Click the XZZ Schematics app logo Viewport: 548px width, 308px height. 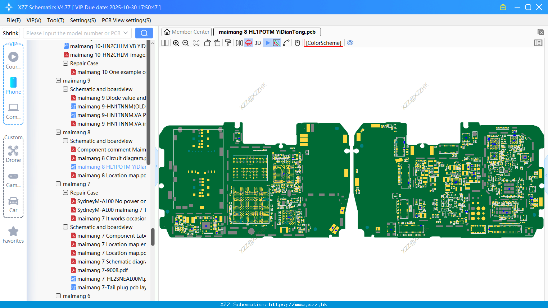pos(9,7)
